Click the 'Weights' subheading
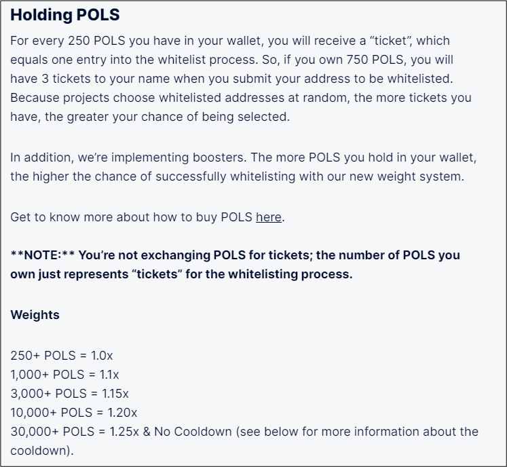This screenshot has height=467, width=507. click(35, 315)
